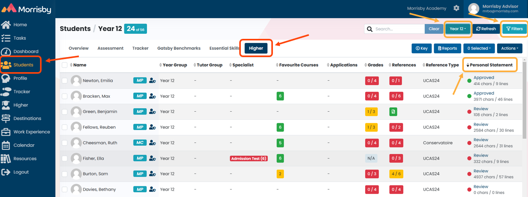Screen dimensions: 528x197
Task: Open the Actions dropdown
Action: tap(509, 48)
